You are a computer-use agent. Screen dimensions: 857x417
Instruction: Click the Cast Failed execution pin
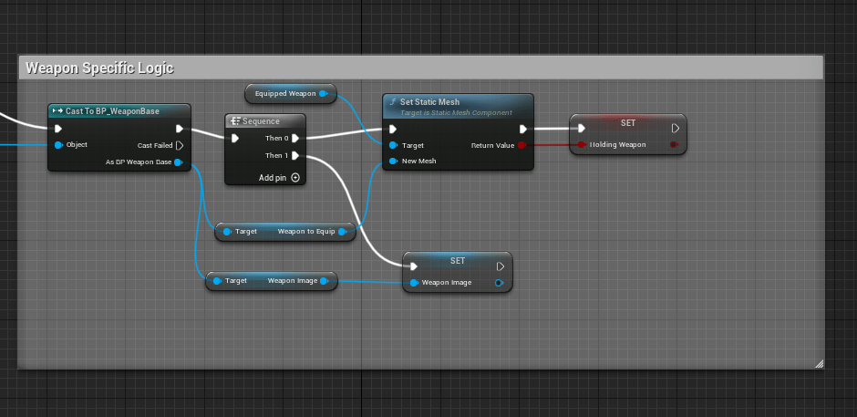pos(179,145)
